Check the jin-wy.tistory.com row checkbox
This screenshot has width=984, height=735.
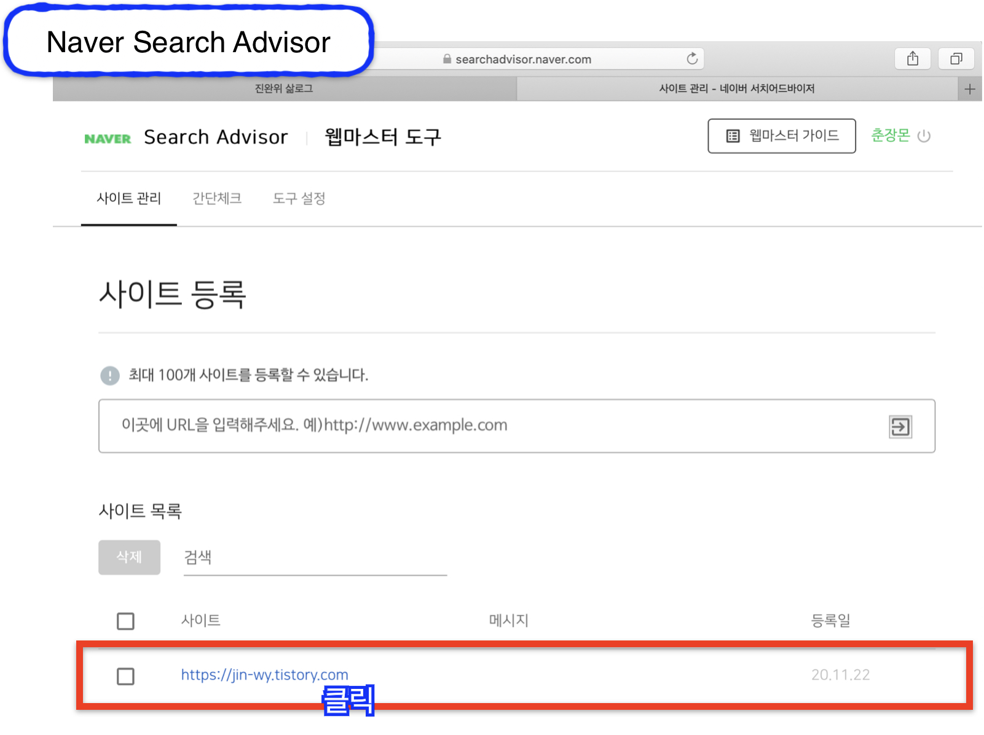point(125,677)
